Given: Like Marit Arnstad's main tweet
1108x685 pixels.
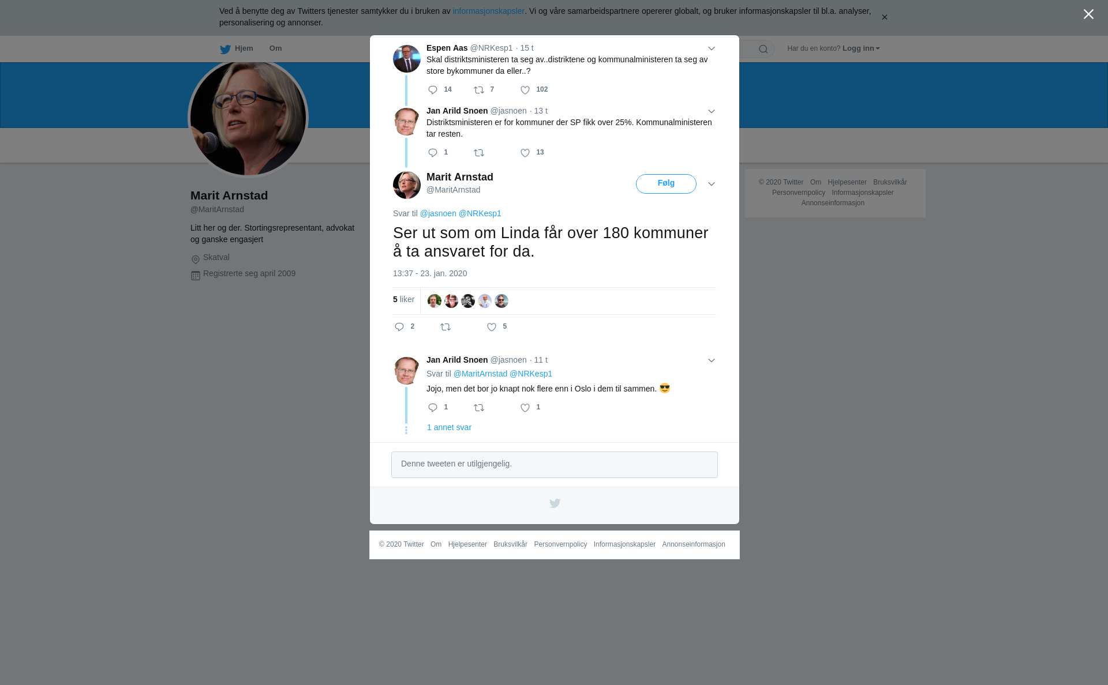Looking at the screenshot, I should [x=492, y=327].
